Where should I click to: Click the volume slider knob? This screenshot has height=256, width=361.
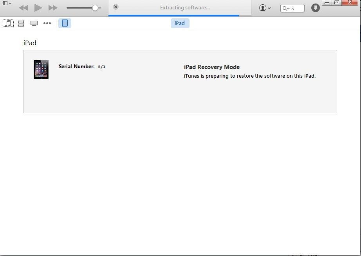[95, 8]
